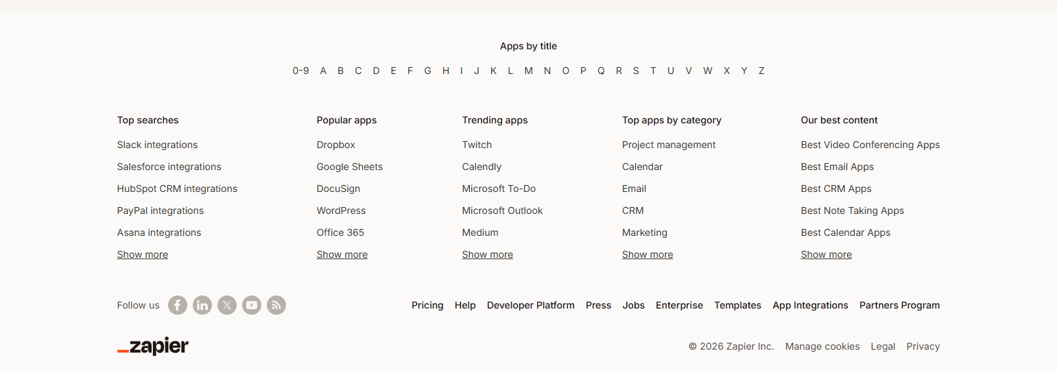Open Slack integrations link

[158, 145]
